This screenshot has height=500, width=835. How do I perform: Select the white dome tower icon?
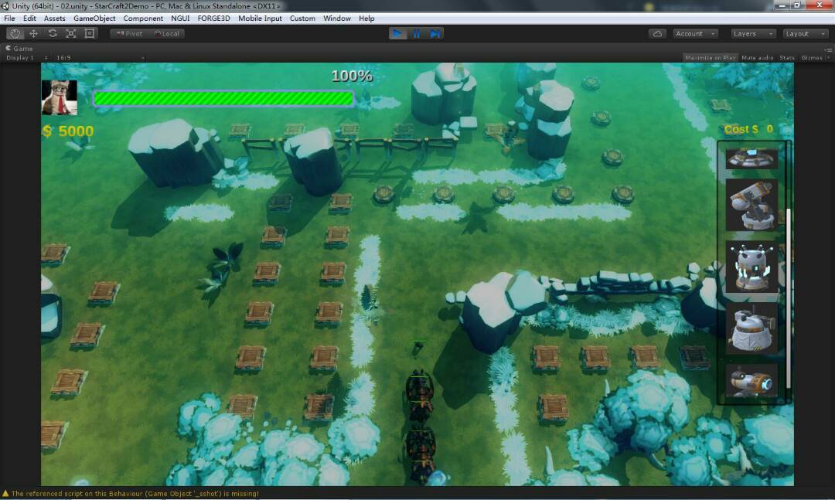click(x=751, y=328)
